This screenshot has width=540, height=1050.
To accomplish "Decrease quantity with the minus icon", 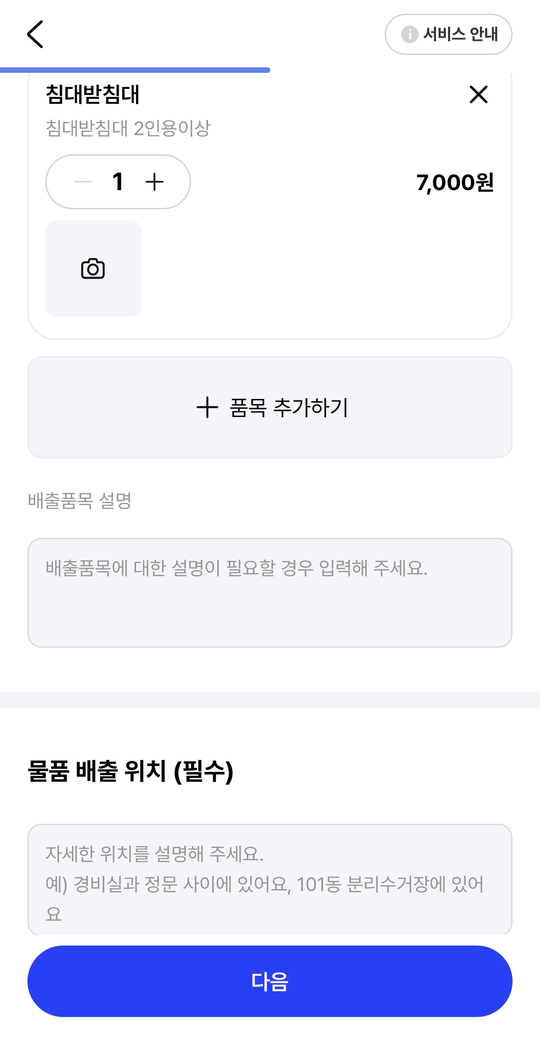I will point(83,182).
